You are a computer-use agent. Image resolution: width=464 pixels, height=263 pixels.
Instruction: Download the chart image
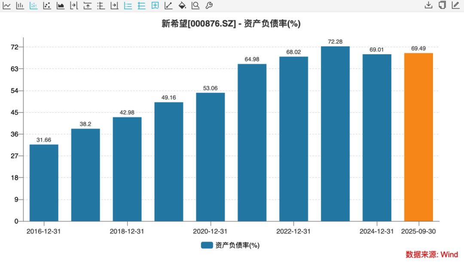pyautogui.click(x=428, y=5)
